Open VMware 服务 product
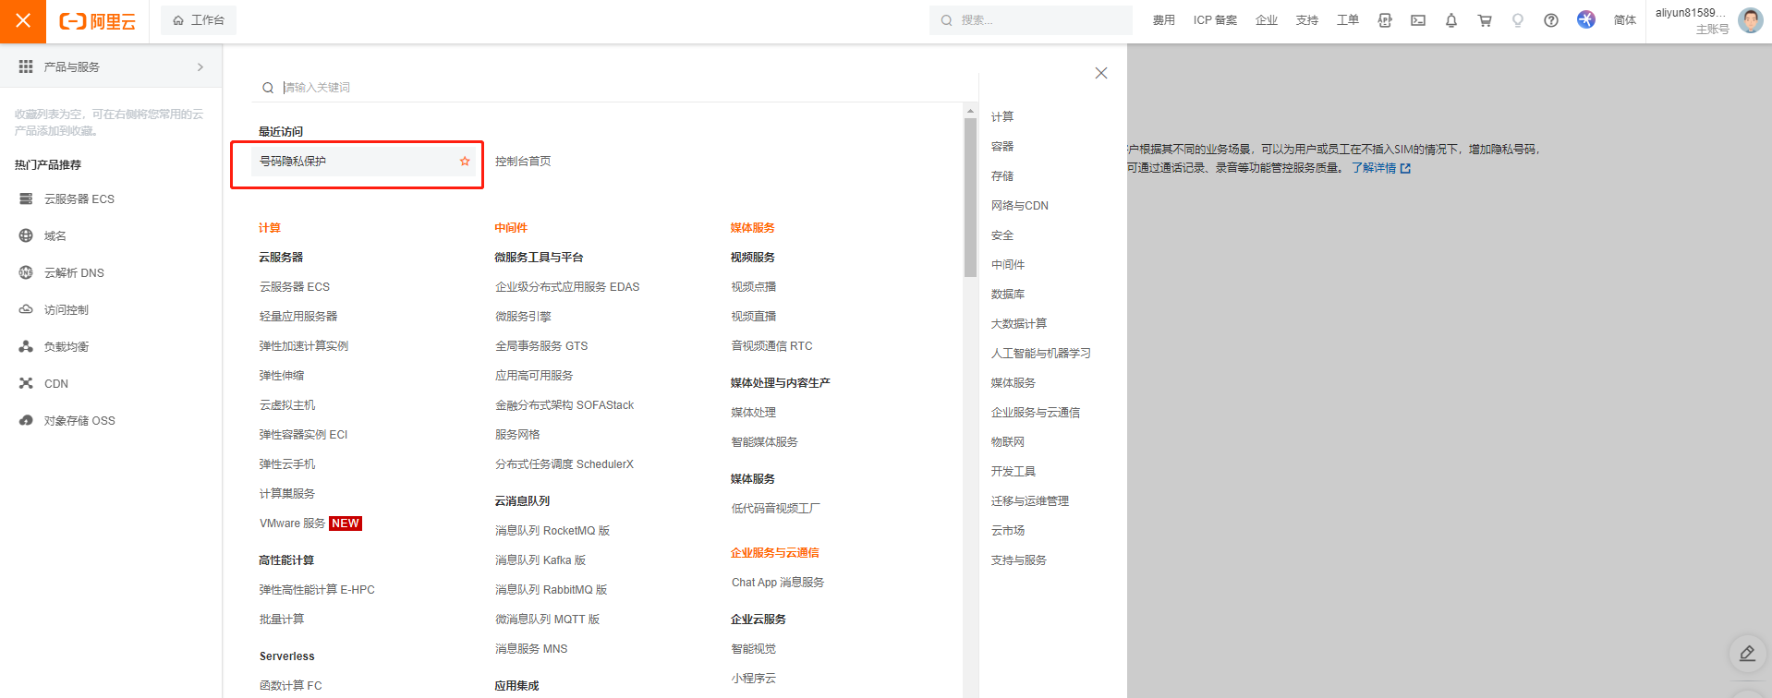This screenshot has height=698, width=1772. click(x=292, y=523)
